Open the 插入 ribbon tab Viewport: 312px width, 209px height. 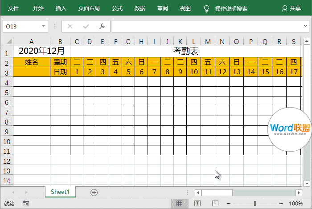coord(61,8)
